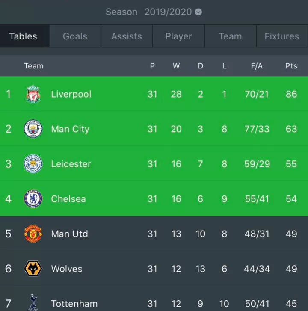The image size is (308, 311).
Task: Open the Assists tab
Action: (x=127, y=36)
